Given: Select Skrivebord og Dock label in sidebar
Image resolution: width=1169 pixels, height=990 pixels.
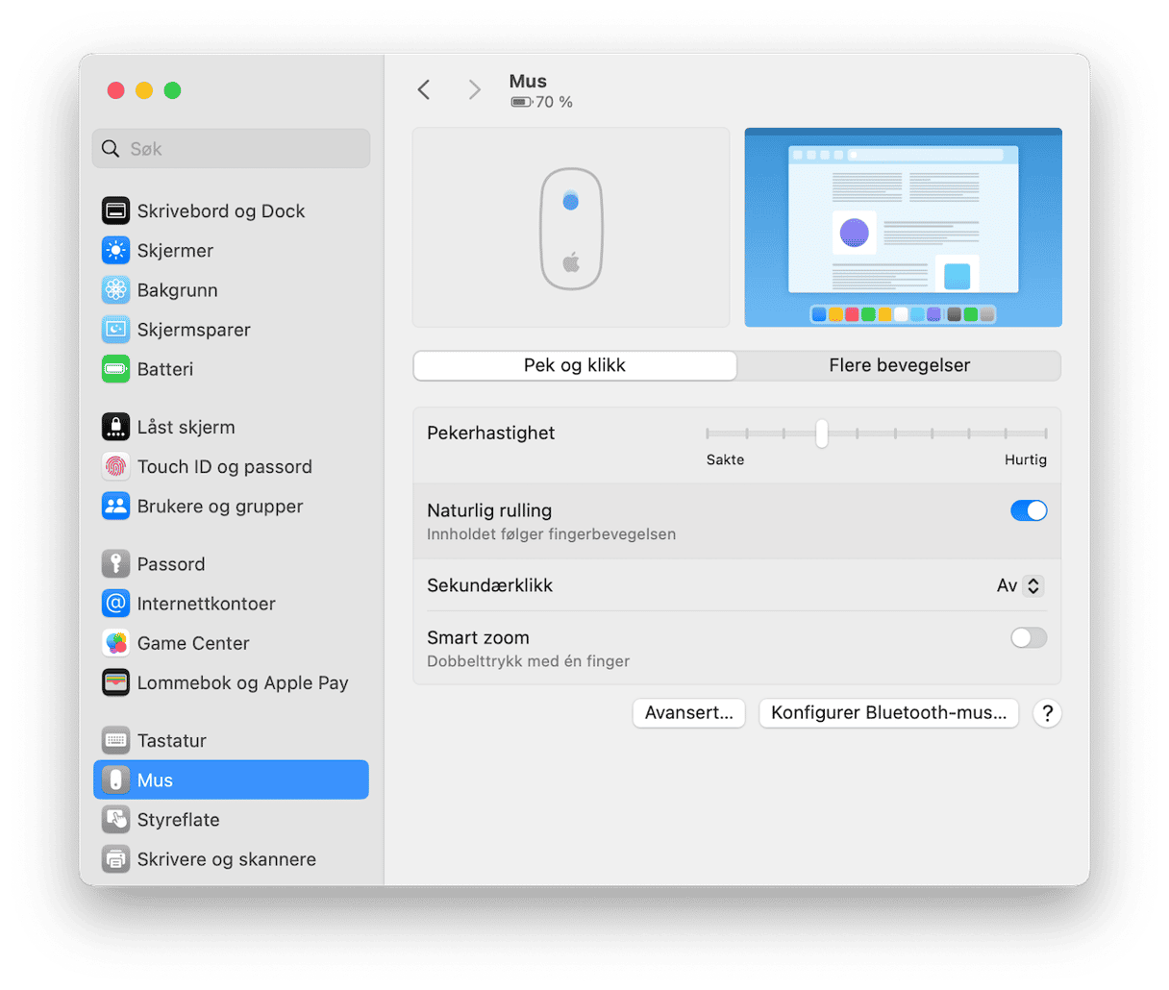Looking at the screenshot, I should click(221, 210).
